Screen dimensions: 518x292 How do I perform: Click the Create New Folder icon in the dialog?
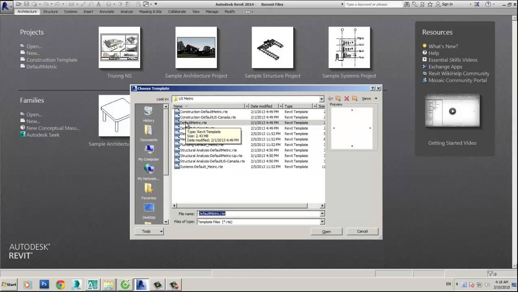pyautogui.click(x=355, y=99)
